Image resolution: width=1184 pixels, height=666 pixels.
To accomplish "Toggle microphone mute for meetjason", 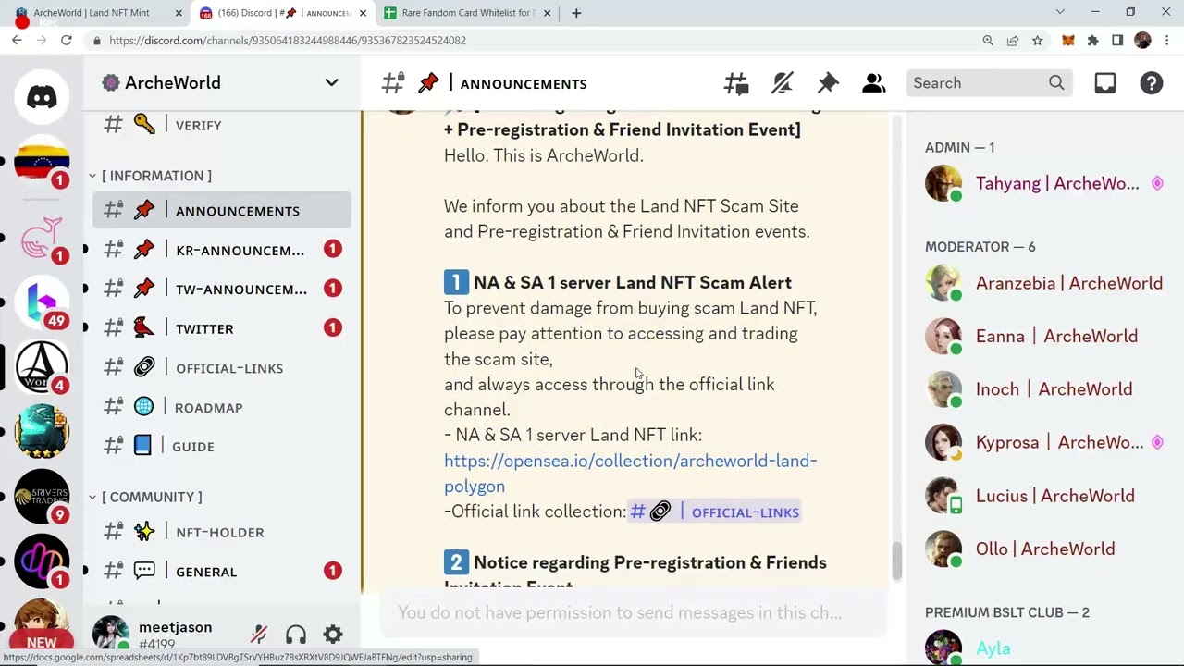I will [x=259, y=635].
